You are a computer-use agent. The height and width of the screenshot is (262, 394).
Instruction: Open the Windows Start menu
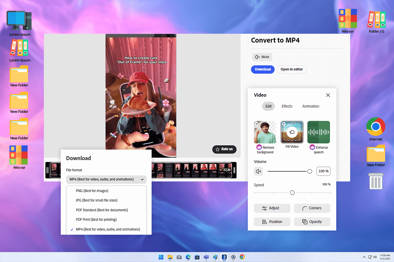(161, 257)
